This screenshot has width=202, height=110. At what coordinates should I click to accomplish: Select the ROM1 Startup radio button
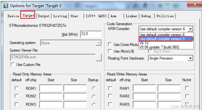point(94,88)
